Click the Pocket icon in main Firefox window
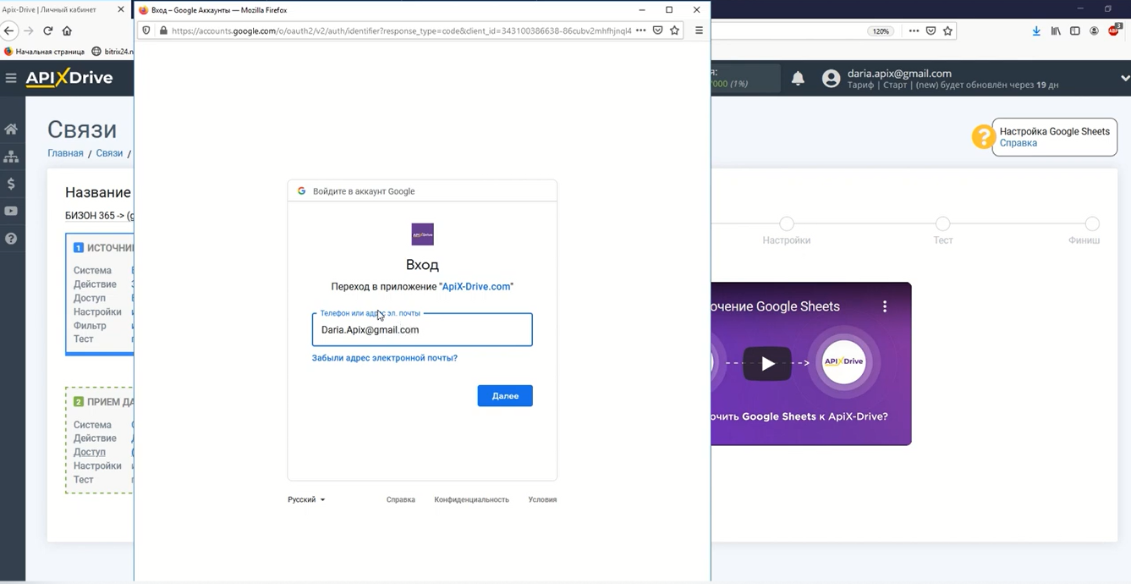Image resolution: width=1131 pixels, height=584 pixels. click(x=931, y=31)
